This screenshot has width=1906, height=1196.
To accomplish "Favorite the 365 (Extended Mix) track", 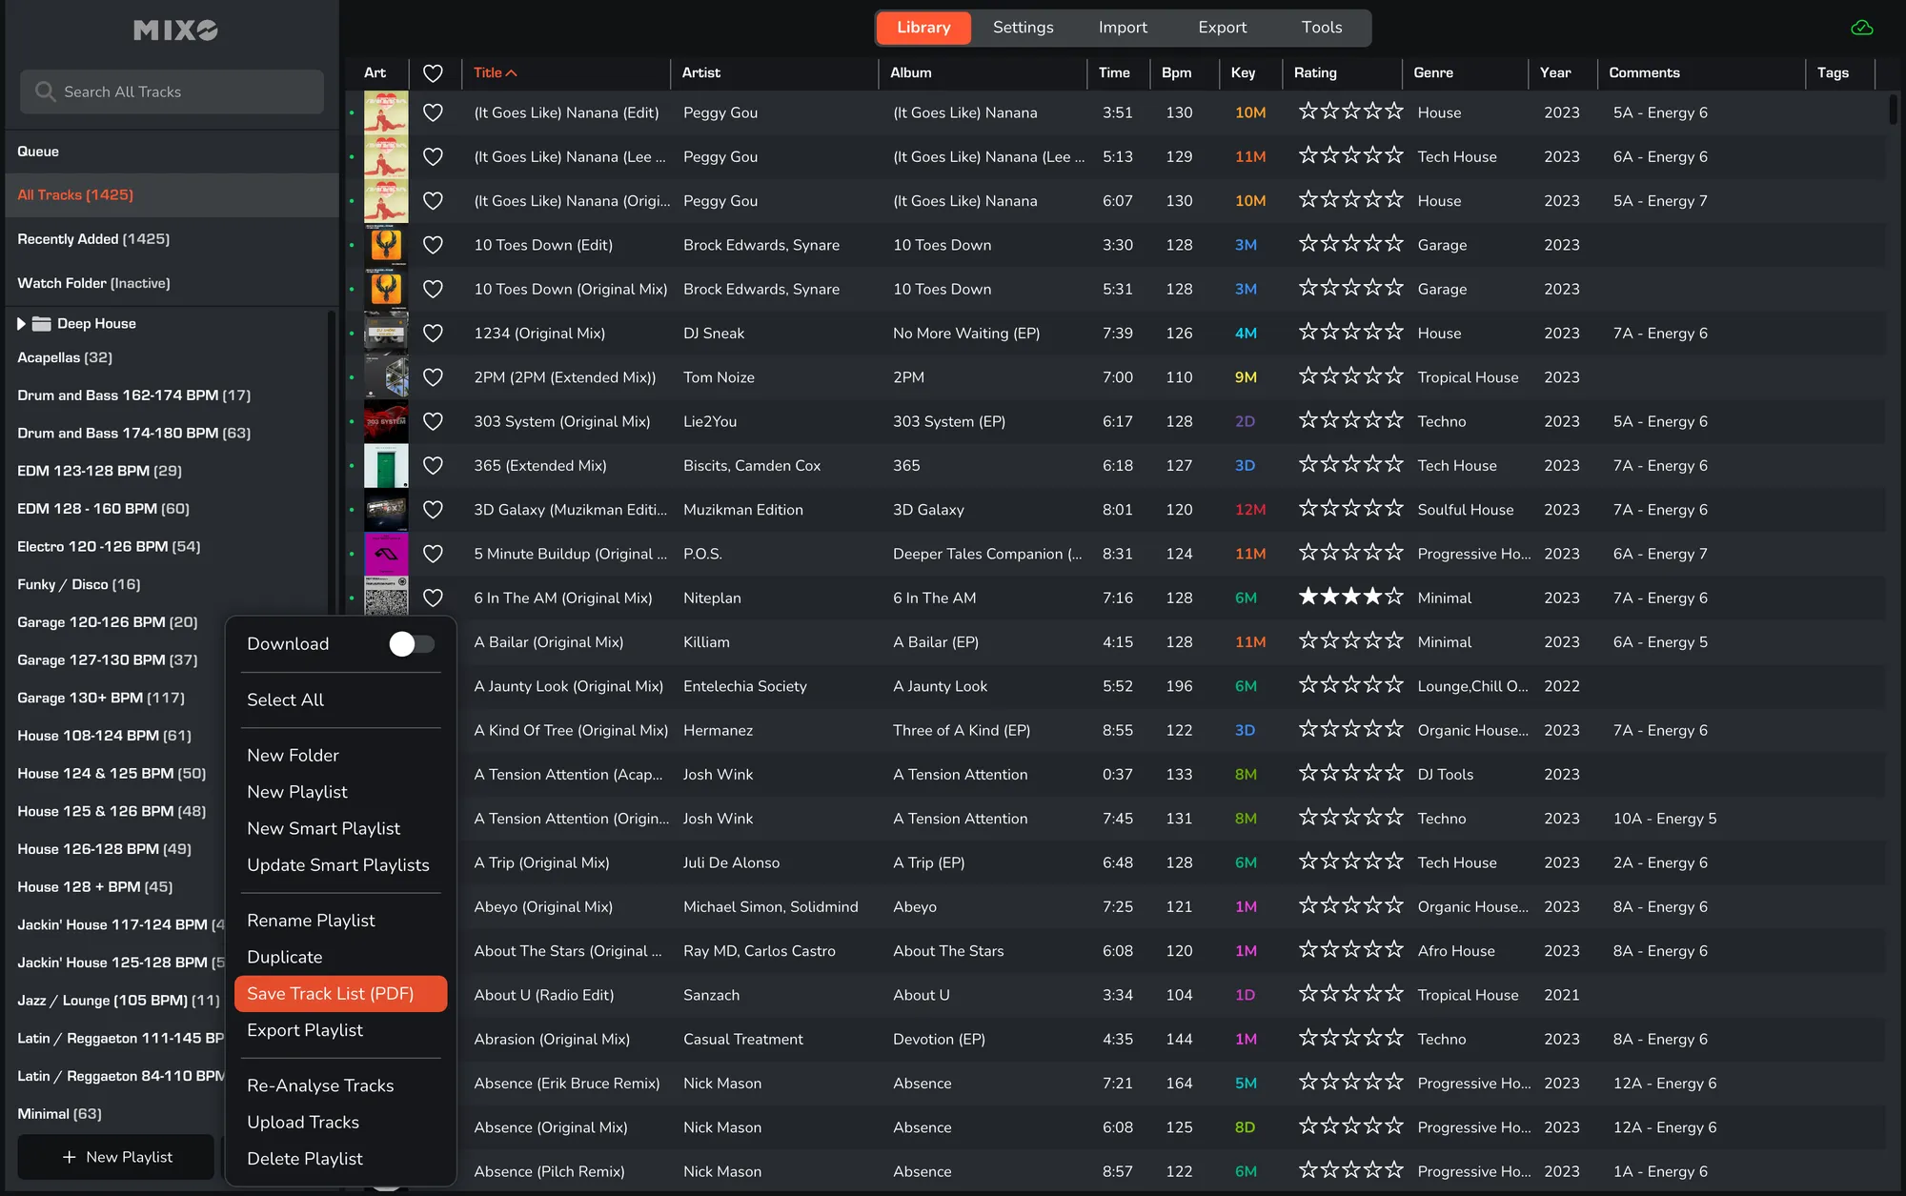I will [x=433, y=466].
